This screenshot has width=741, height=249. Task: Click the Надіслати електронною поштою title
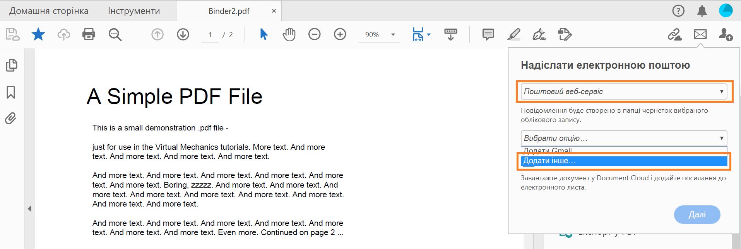coord(605,65)
